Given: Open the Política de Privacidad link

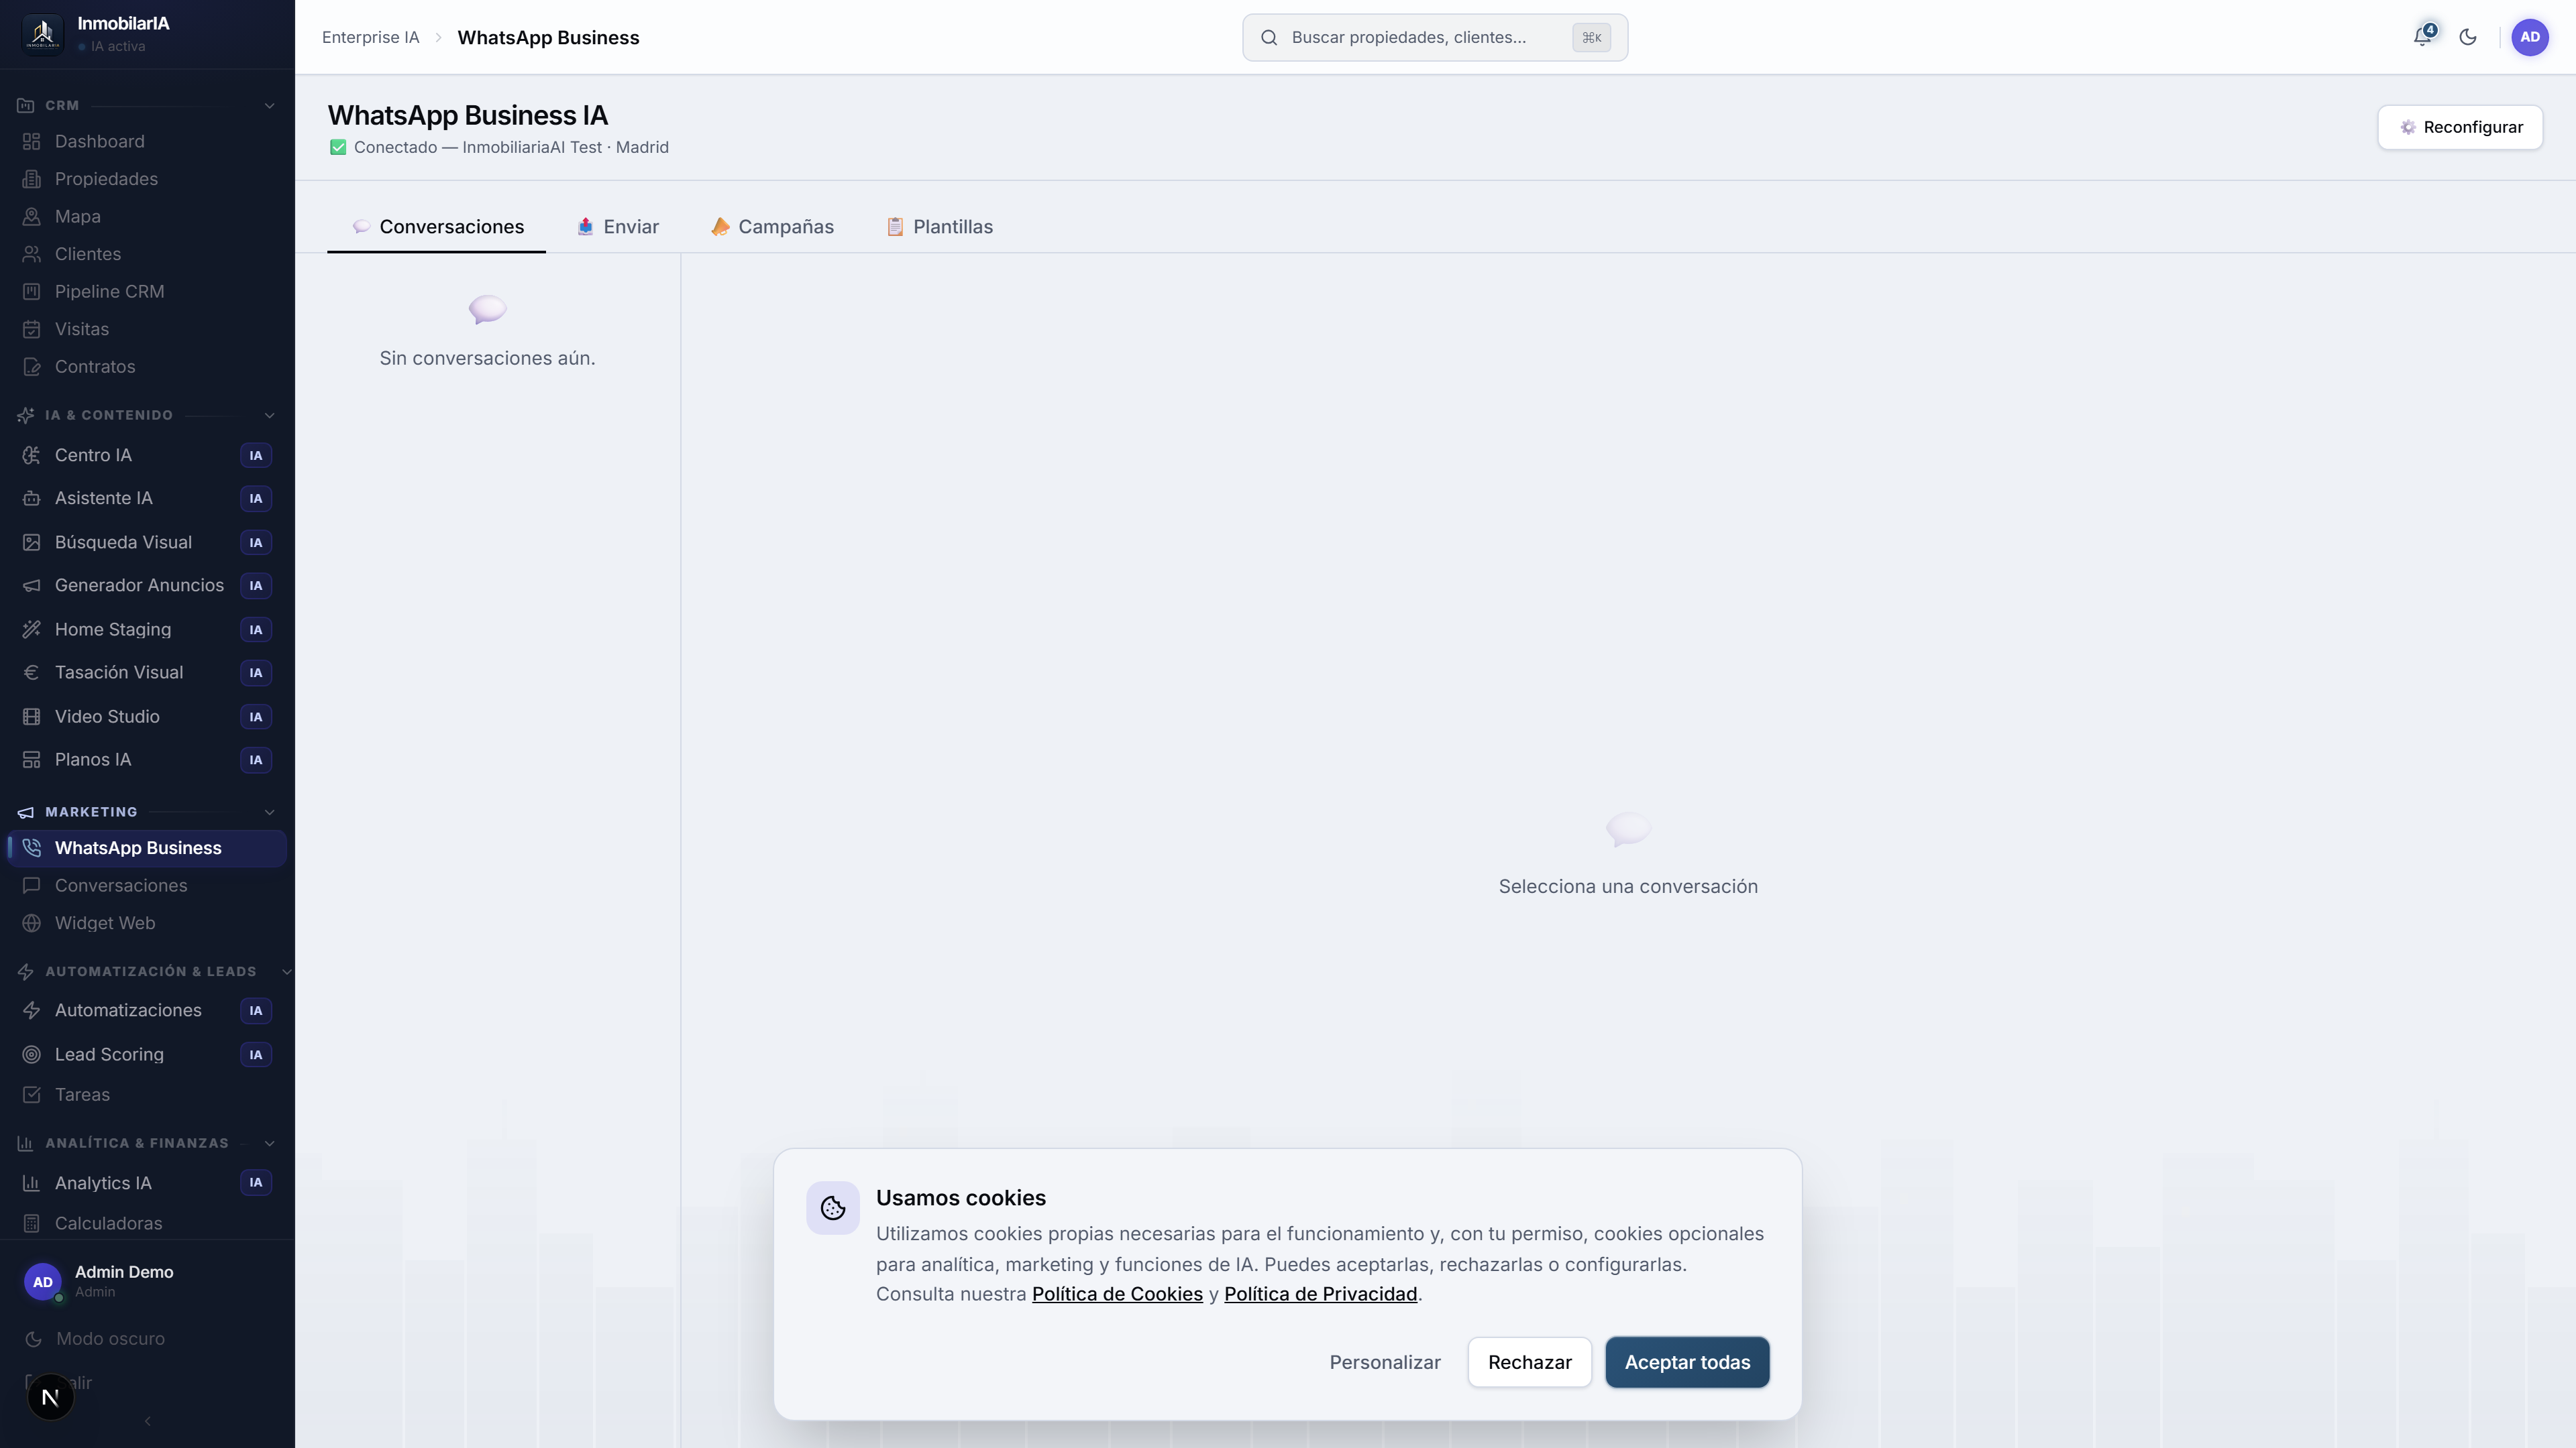Looking at the screenshot, I should 1320,1293.
